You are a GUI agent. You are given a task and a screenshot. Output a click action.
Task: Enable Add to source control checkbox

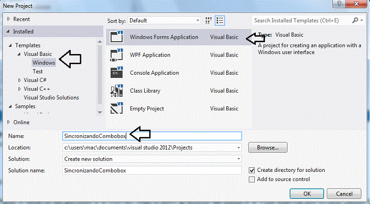(252, 180)
